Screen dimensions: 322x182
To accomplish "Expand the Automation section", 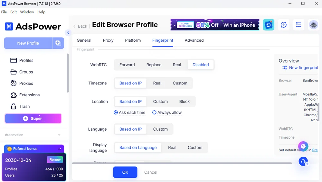I will (59, 135).
